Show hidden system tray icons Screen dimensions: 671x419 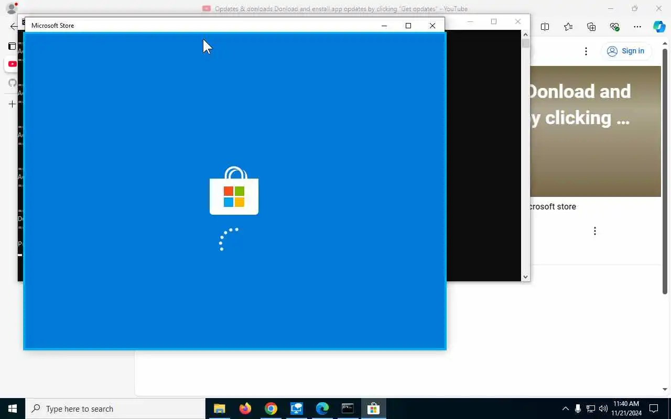[x=565, y=409]
